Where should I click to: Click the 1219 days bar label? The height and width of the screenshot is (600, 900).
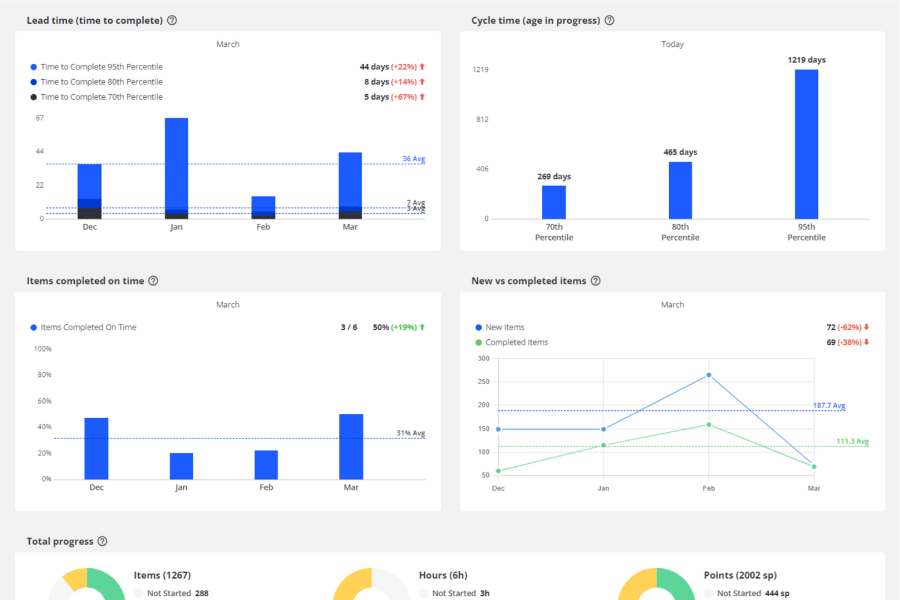806,60
